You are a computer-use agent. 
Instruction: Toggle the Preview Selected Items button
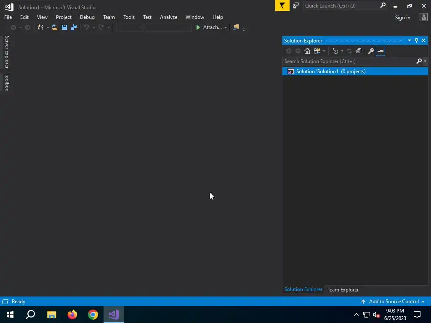380,51
